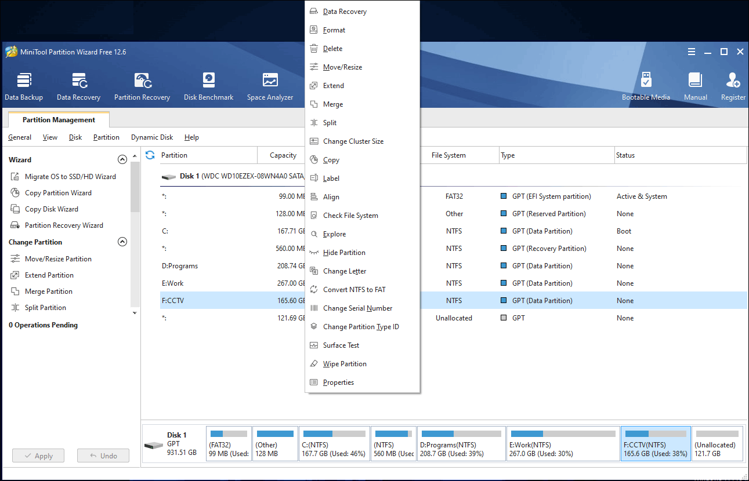Screen dimensions: 749x481
Task: Select Hide Partition menu entry
Action: [x=363, y=253]
